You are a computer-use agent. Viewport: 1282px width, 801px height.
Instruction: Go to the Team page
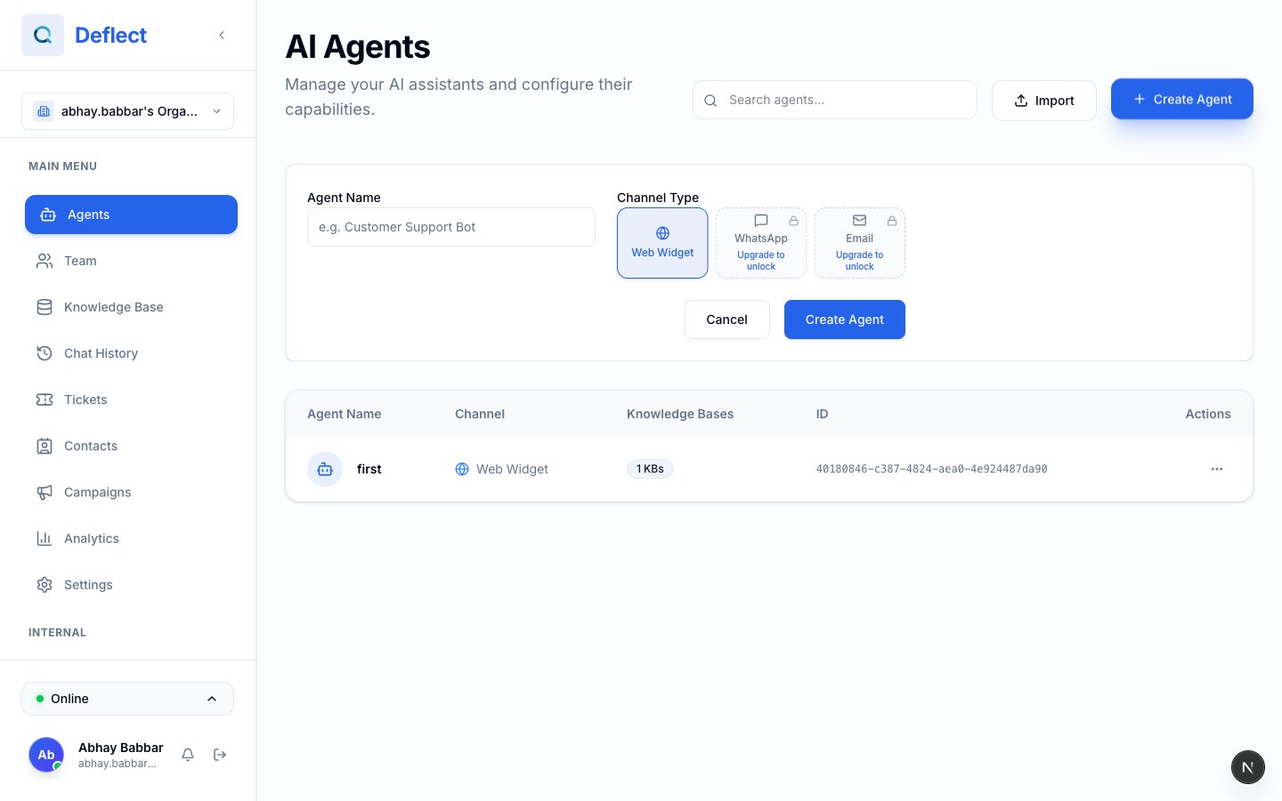[131, 261]
